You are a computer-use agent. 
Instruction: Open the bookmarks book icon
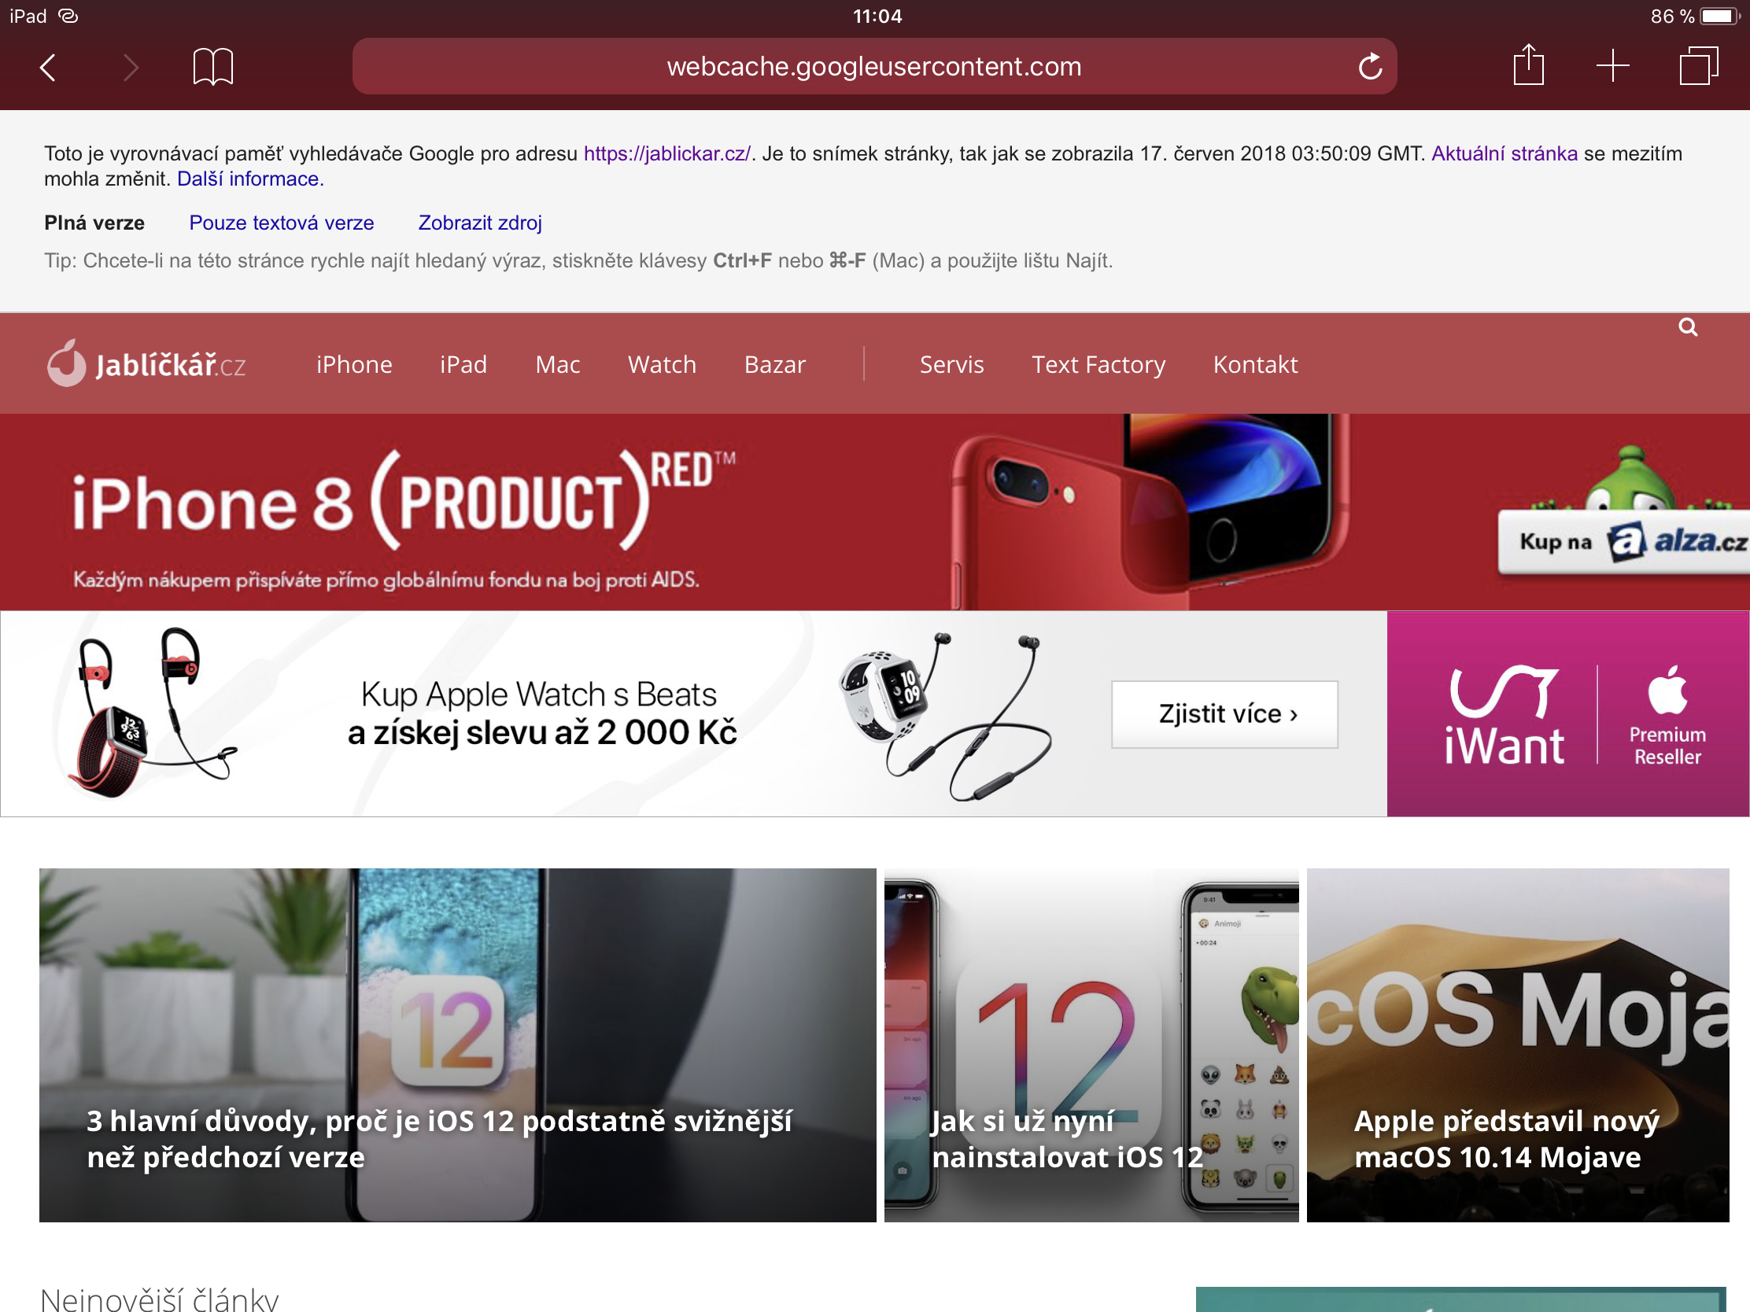(x=212, y=66)
